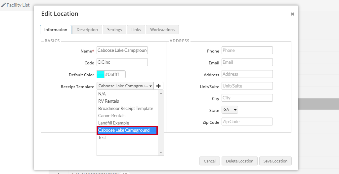Open the Workstations tab
Viewport: 339px width, 174px height.
162,30
